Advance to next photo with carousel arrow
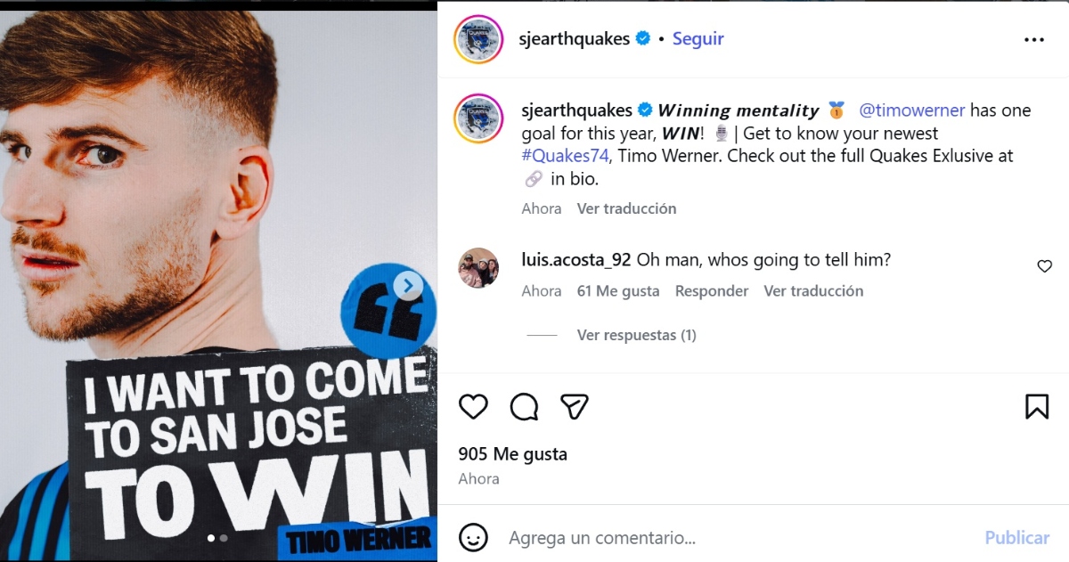 point(409,286)
